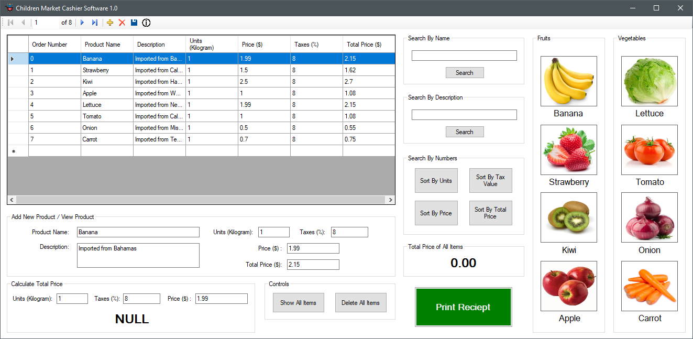This screenshot has height=339, width=693.
Task: Select the Carrot cell in the grid
Action: (x=107, y=139)
